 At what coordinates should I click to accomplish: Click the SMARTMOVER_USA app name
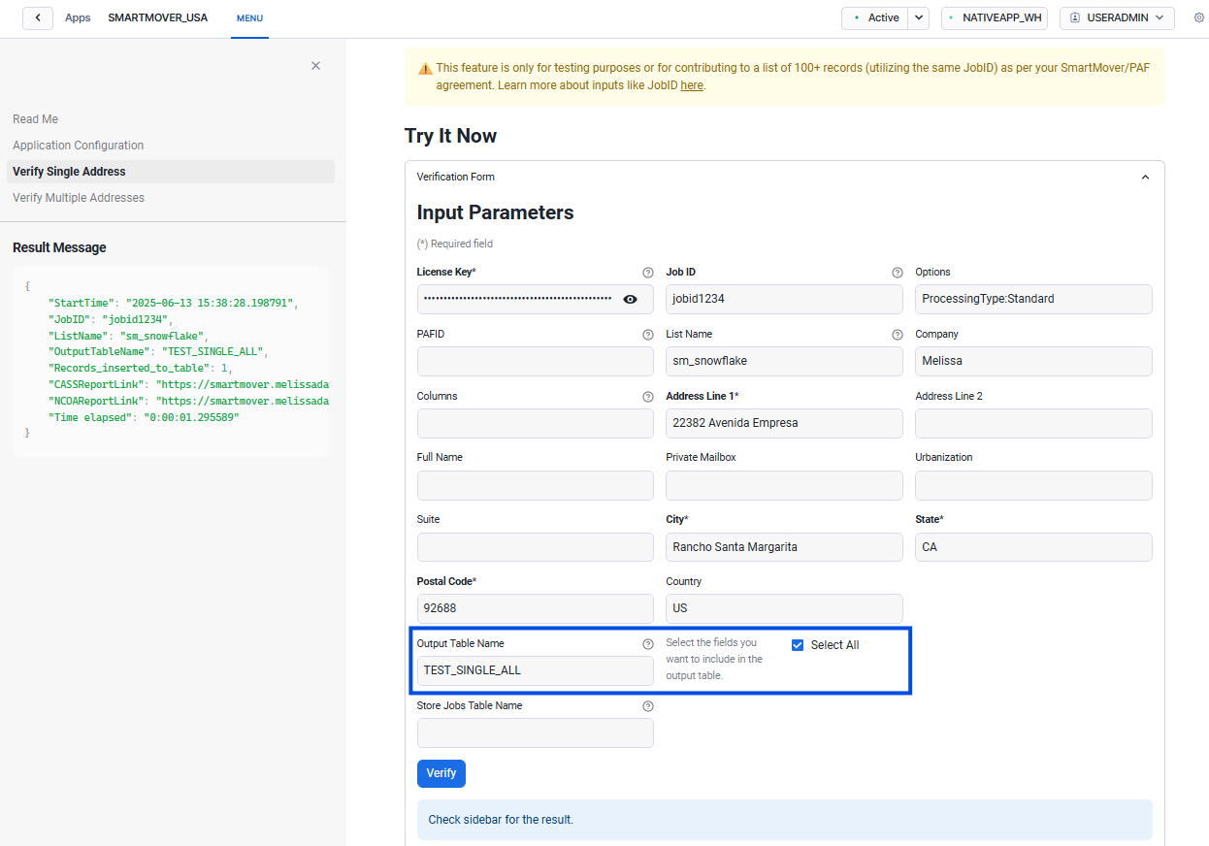tap(157, 17)
